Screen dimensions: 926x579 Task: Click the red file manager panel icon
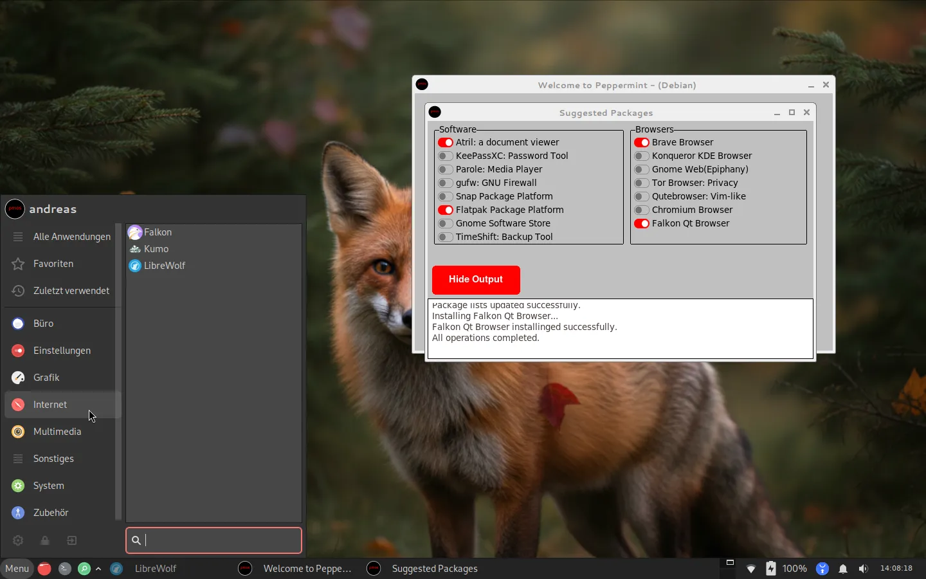(x=44, y=569)
